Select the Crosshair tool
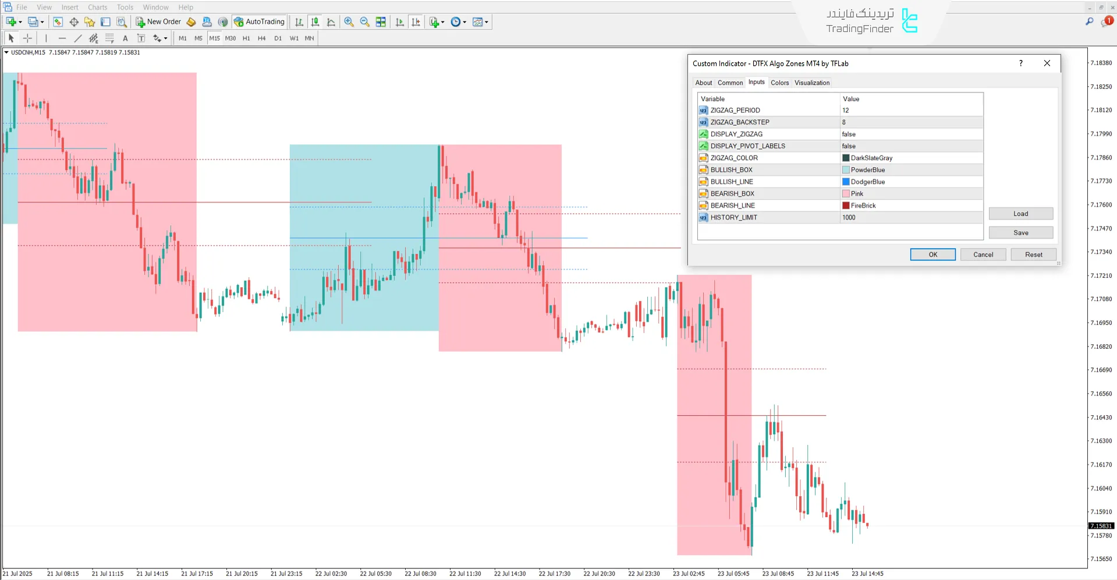 click(x=27, y=38)
